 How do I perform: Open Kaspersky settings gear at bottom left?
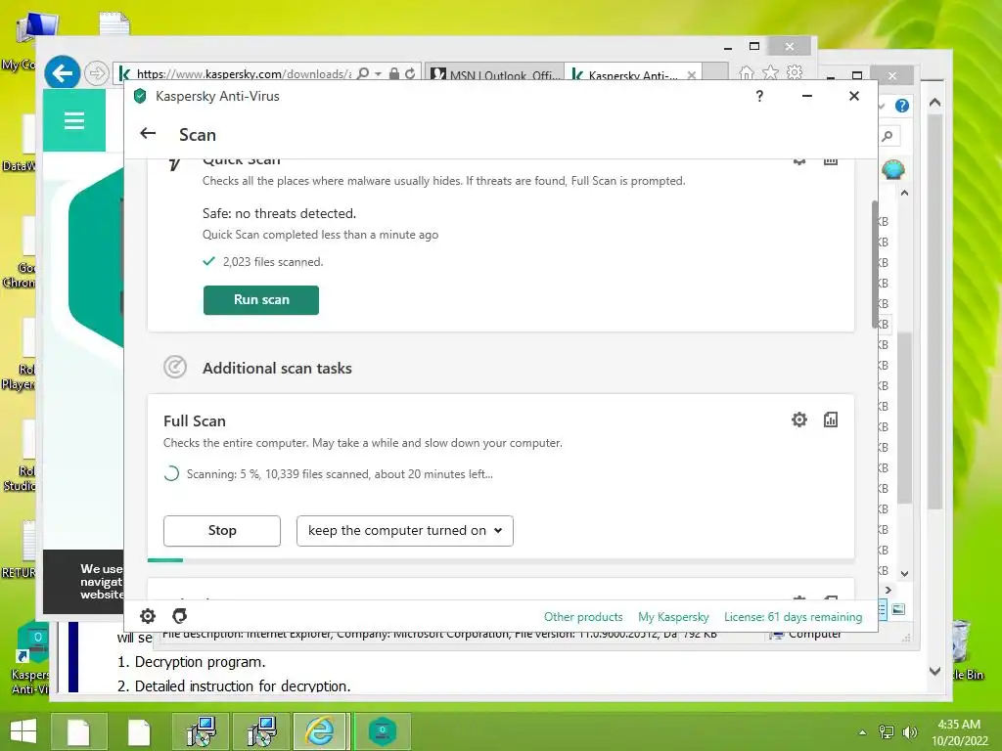click(x=148, y=616)
